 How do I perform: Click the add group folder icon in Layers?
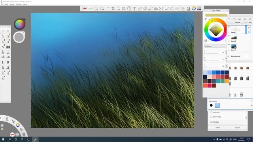coord(234,19)
